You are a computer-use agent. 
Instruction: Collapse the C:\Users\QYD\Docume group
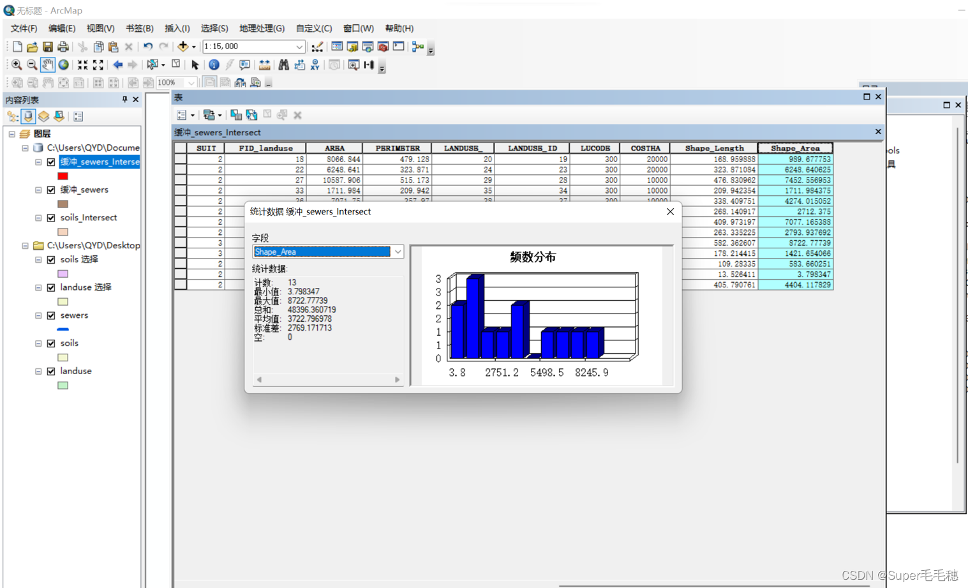click(25, 148)
